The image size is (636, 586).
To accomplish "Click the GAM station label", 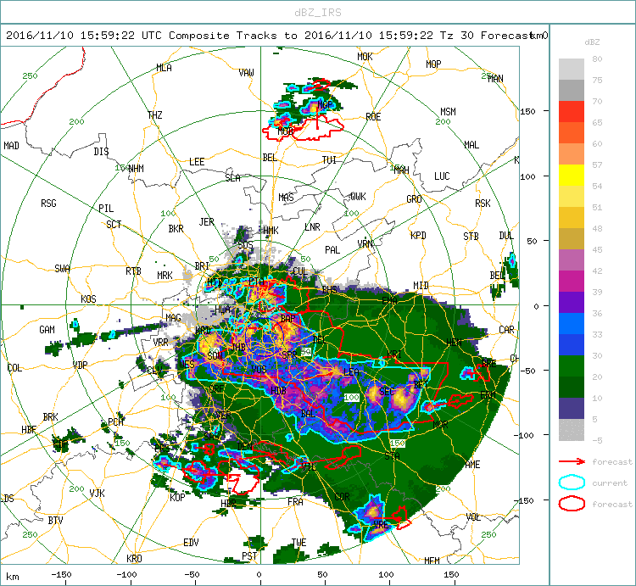I will pyautogui.click(x=47, y=330).
